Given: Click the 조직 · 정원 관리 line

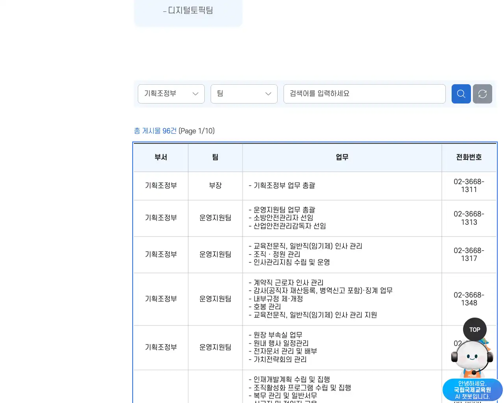Looking at the screenshot, I should click(x=274, y=254).
